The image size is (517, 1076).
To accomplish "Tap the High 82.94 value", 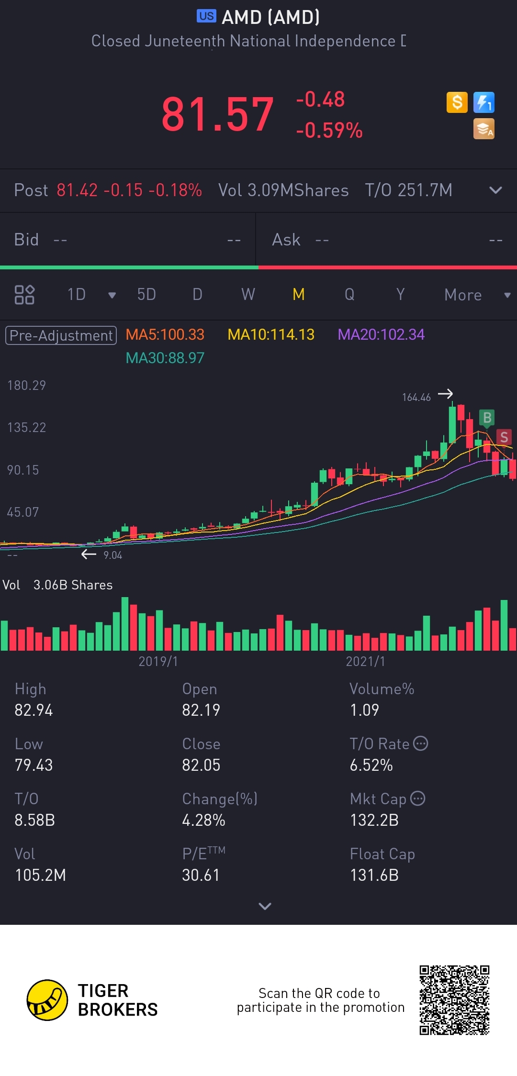I will pyautogui.click(x=34, y=710).
